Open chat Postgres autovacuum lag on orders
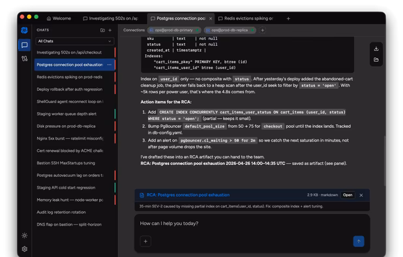 (75, 175)
